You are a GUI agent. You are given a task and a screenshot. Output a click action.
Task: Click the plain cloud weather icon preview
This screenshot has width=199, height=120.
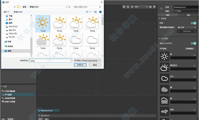(x=165, y=78)
